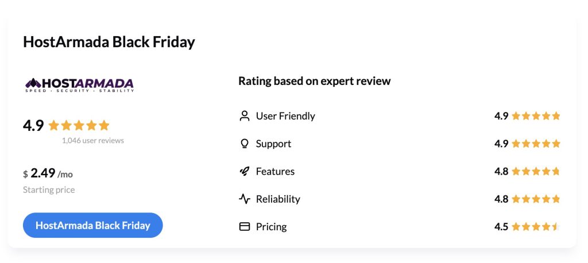Viewport: 588px width, 263px height.
Task: Click the Support star rating
Action: (x=535, y=144)
